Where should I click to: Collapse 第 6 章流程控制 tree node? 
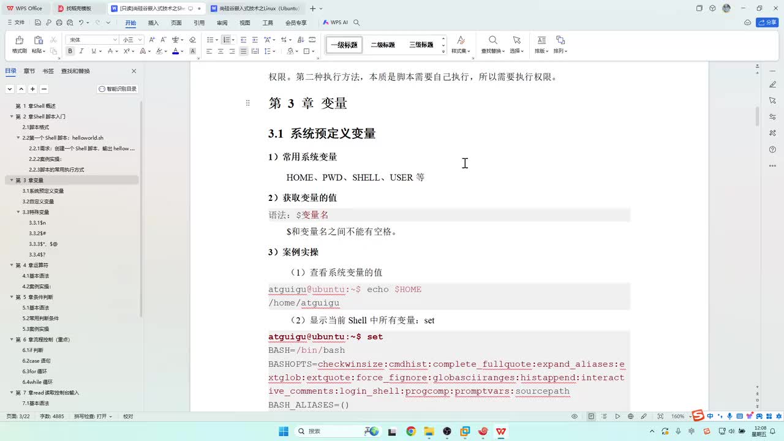click(12, 339)
